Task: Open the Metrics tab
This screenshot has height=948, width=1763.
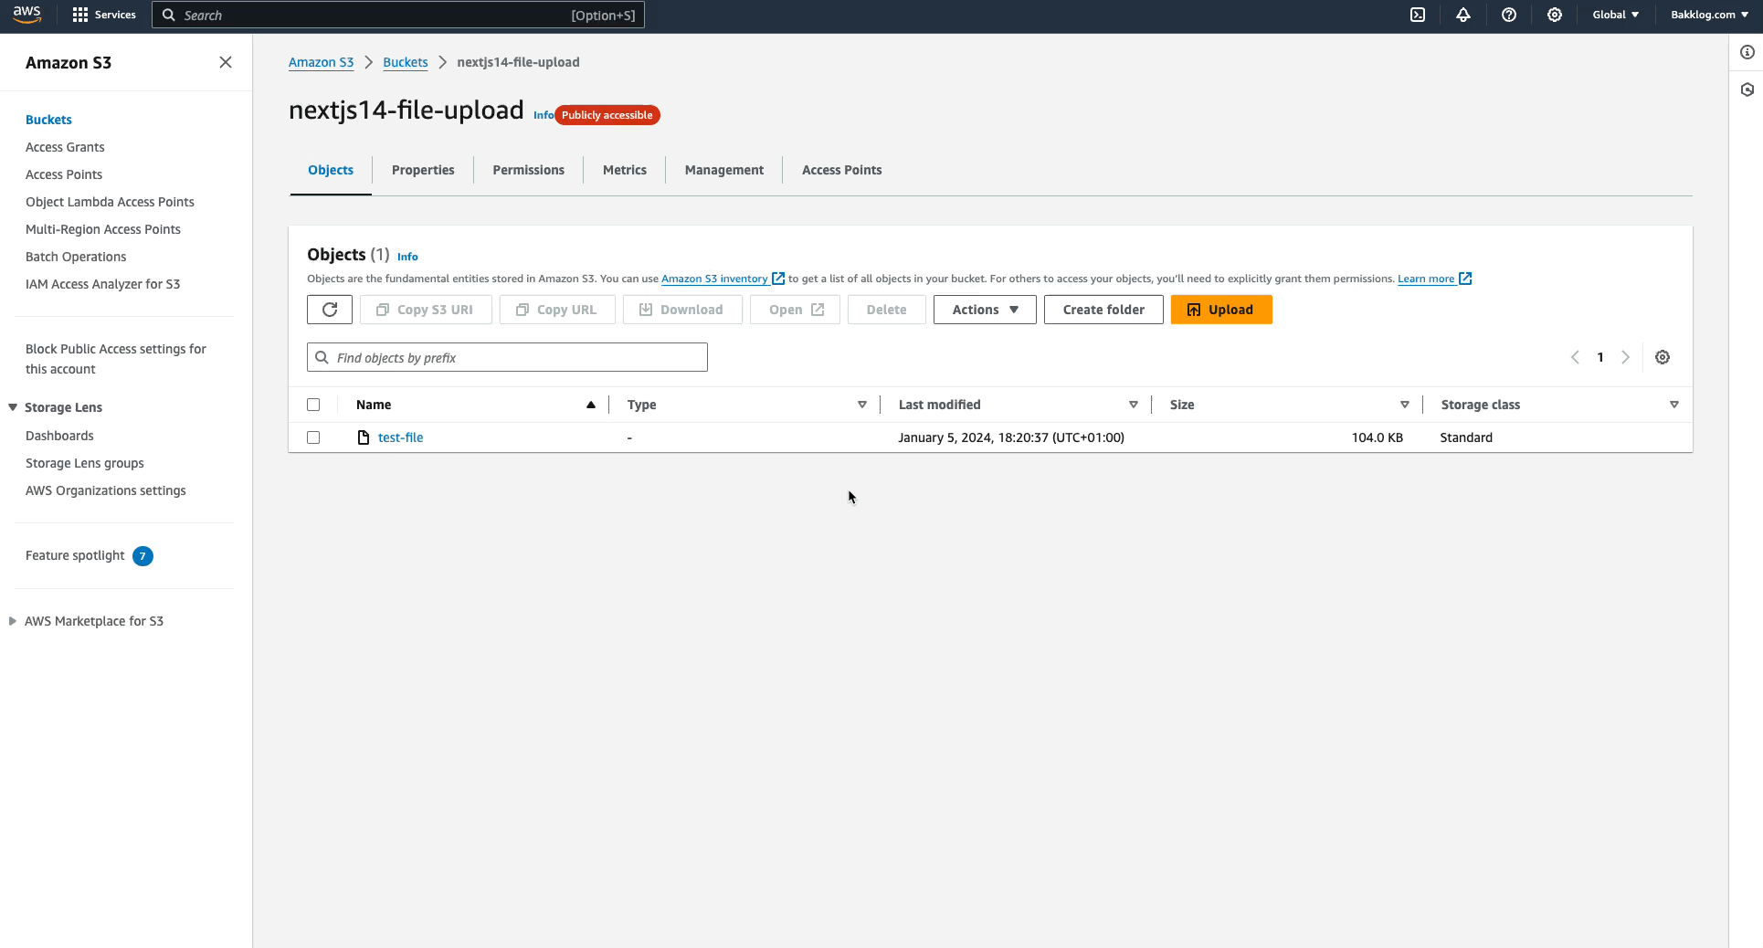Action: click(624, 170)
